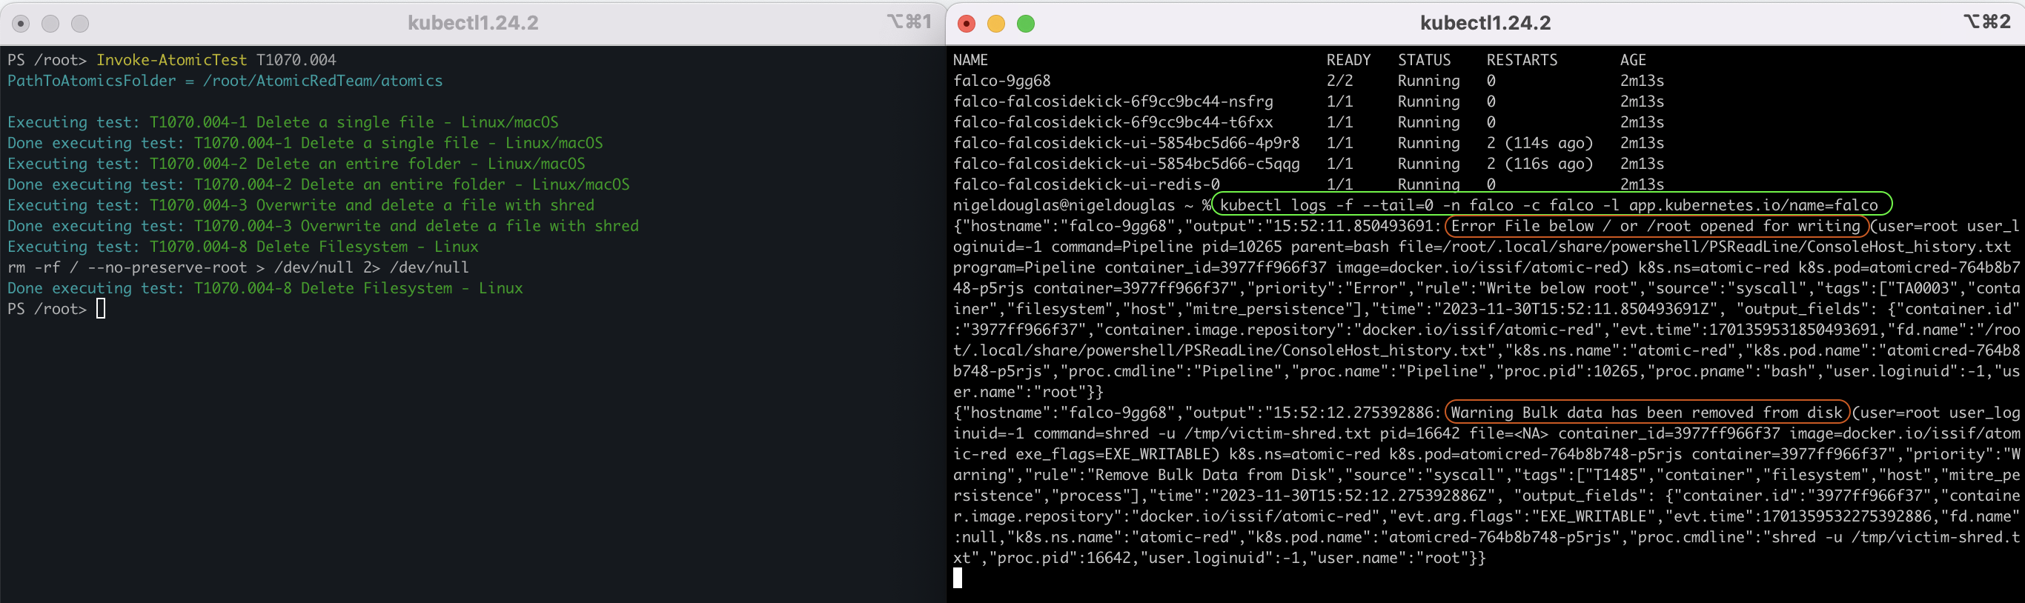
Task: Minimize the left inactive terminal window
Action: [x=50, y=24]
